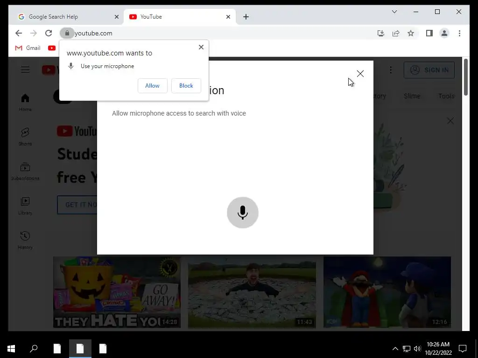Select the Slime filter chip

click(412, 96)
